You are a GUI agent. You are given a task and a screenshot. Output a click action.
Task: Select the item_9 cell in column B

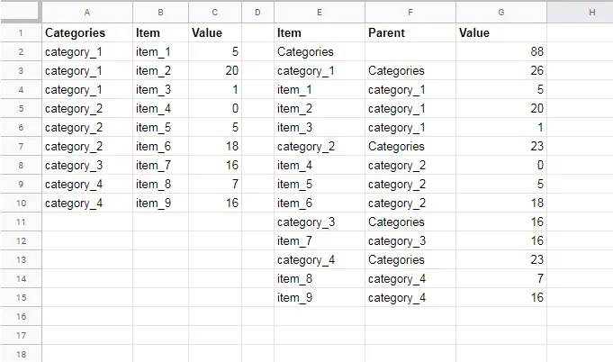160,203
